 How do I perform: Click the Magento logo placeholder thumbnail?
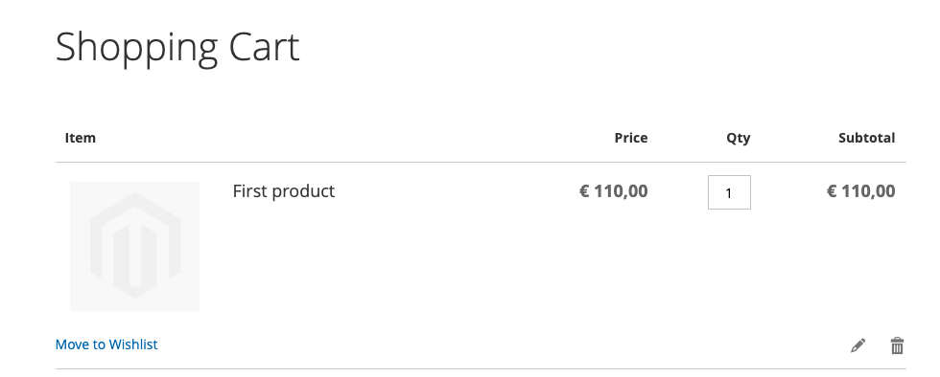coord(135,247)
